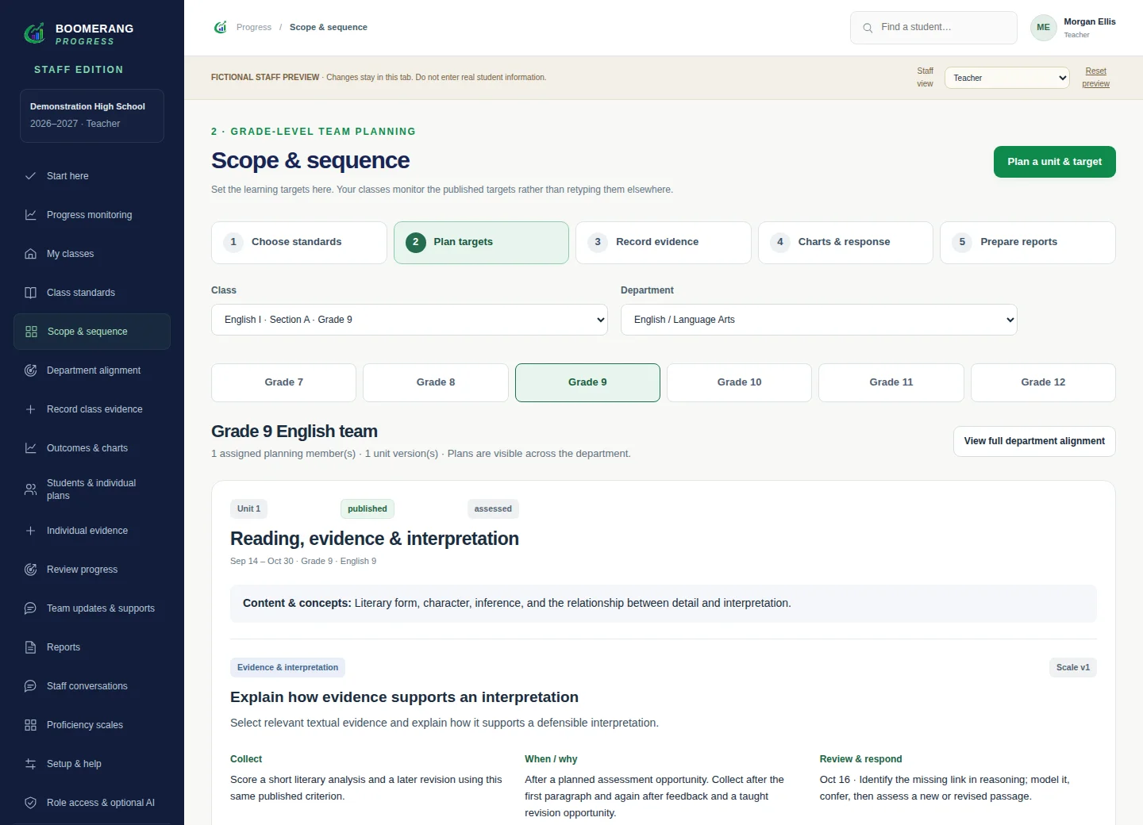Select step 2 Plan targets

tap(481, 243)
